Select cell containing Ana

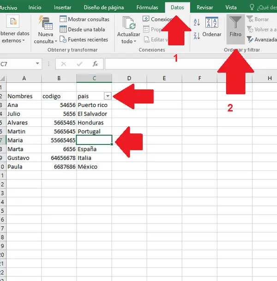pyautogui.click(x=24, y=105)
